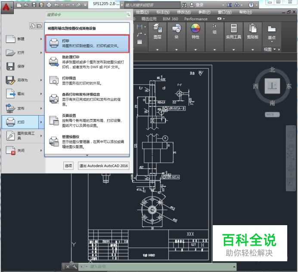This screenshot has width=298, height=272.
Task: Switch to the 精选应用 ribbon tab
Action: tap(149, 19)
